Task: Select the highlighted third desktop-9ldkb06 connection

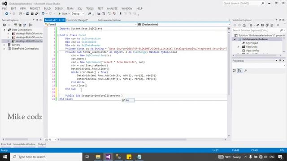Action: click(29, 41)
